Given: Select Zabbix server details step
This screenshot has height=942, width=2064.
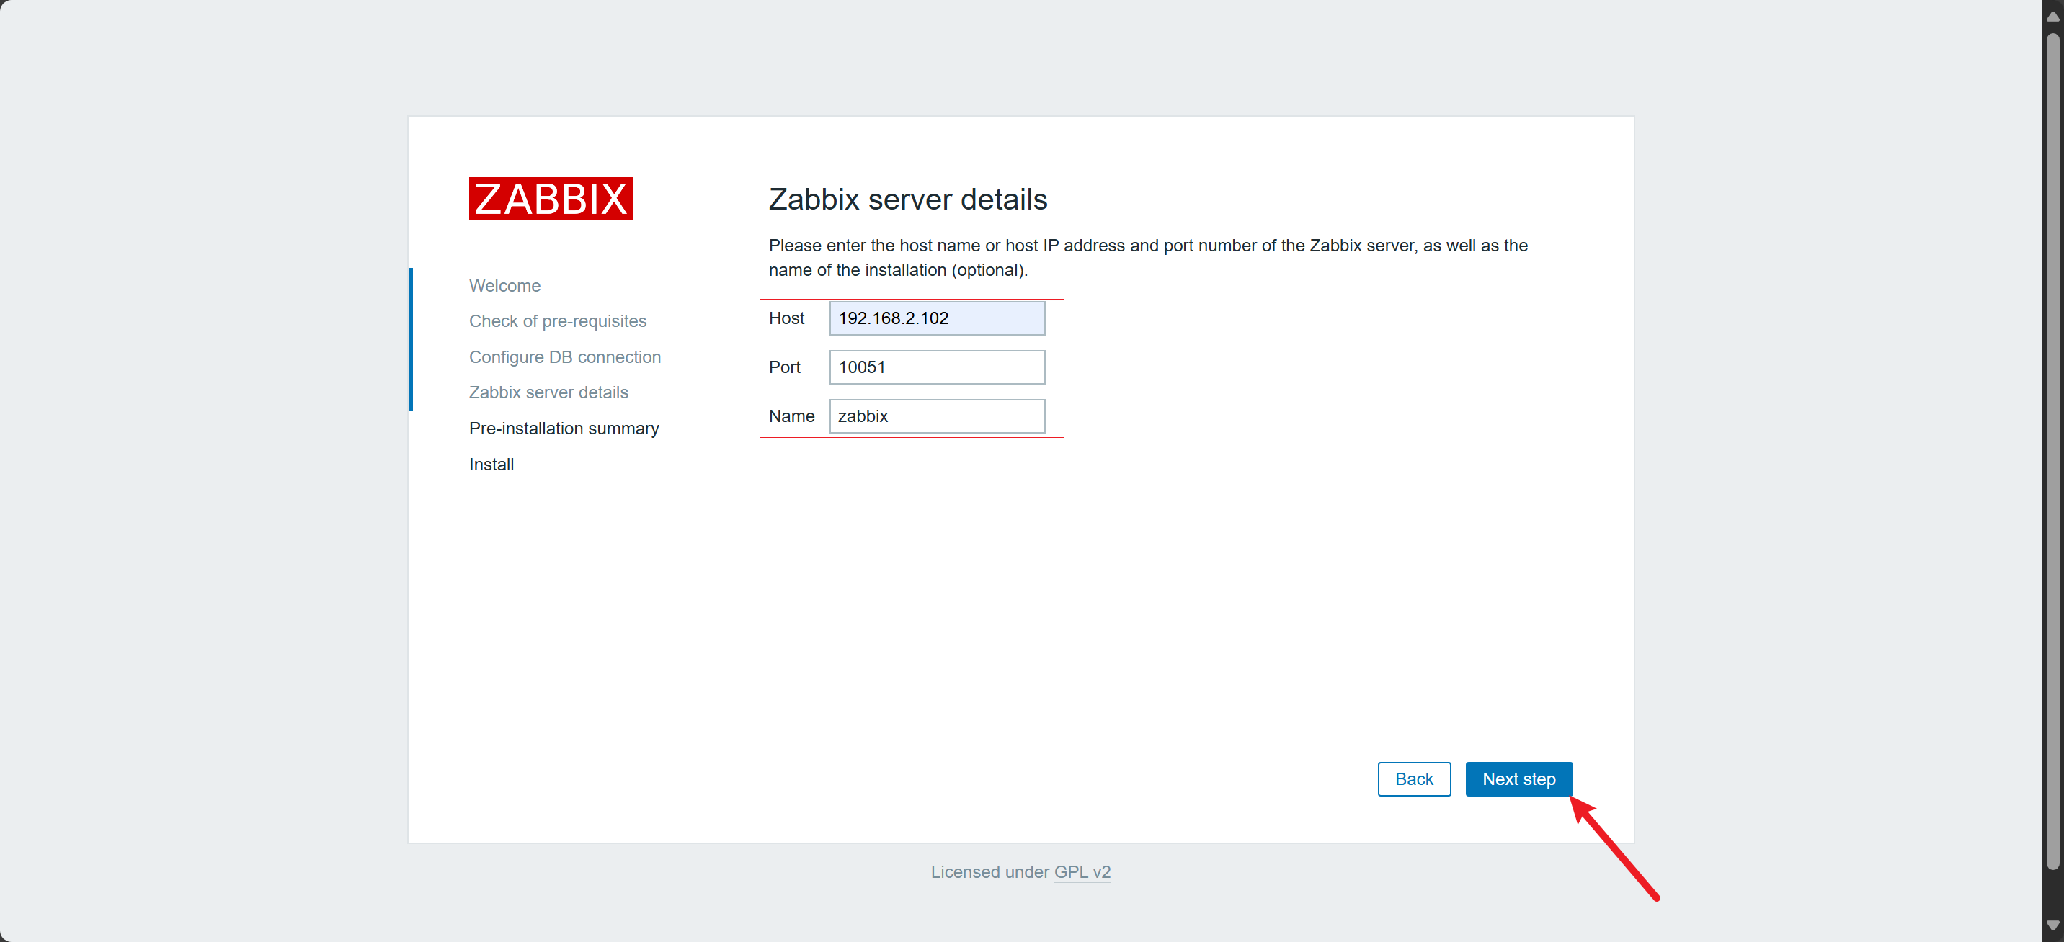Looking at the screenshot, I should [x=548, y=392].
